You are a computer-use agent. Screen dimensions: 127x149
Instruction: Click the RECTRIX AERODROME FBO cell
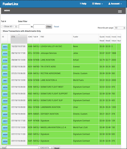(x=56, y=74)
